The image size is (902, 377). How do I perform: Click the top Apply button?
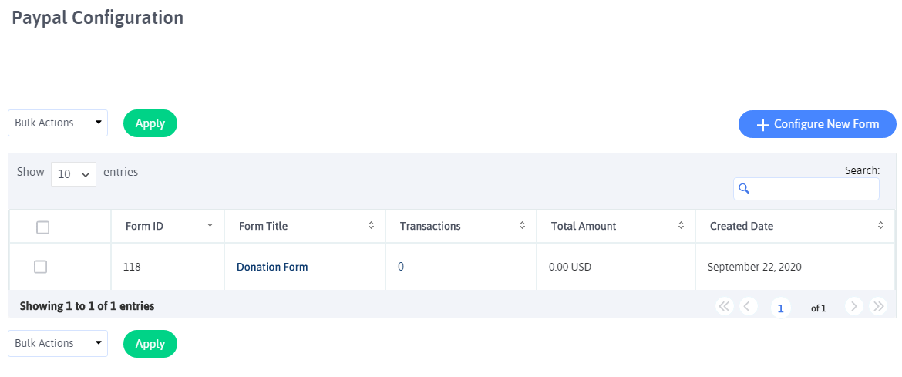[150, 123]
